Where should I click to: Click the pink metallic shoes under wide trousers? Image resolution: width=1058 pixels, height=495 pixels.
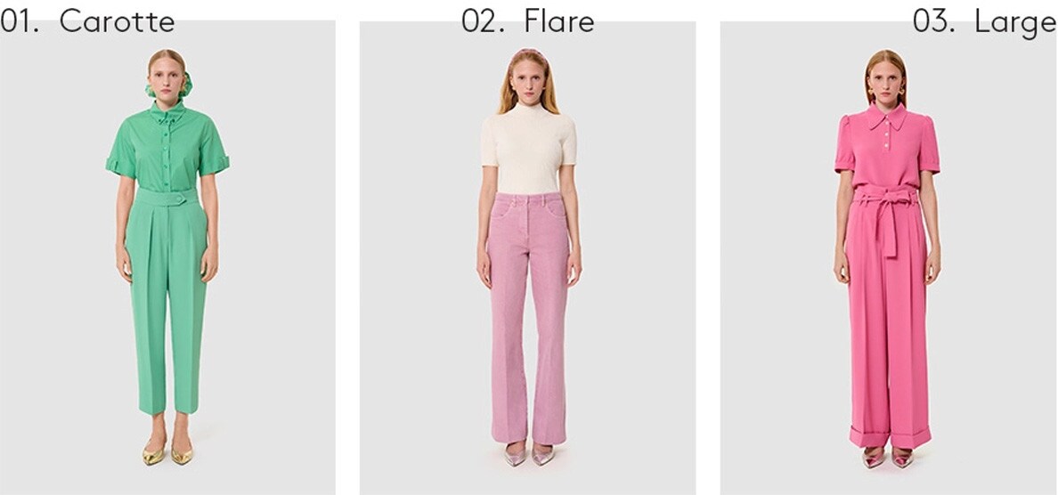(x=888, y=458)
